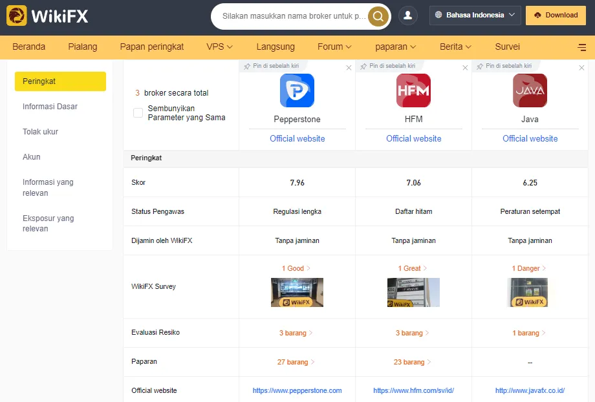Open https://www.pepperstone.com link

(297, 390)
